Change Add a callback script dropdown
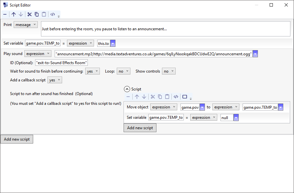Image resolution: width=294 pixels, height=193 pixels. point(55,80)
